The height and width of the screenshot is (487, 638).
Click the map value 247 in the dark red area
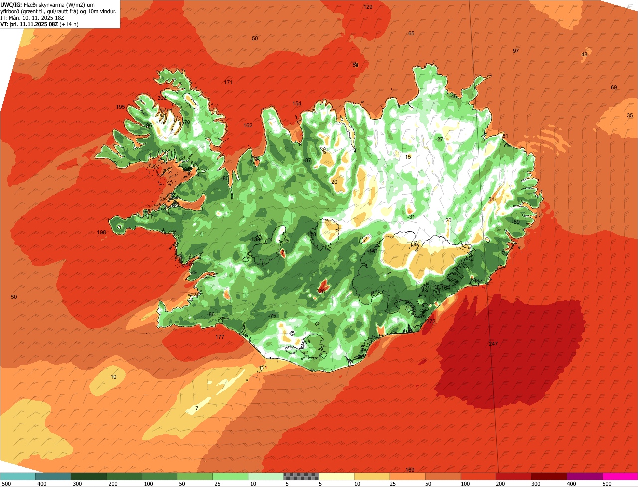[x=493, y=344]
